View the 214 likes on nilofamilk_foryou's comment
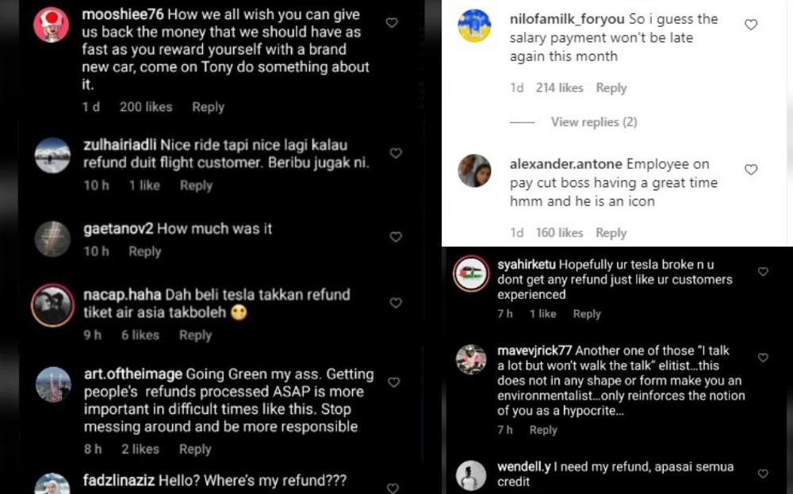793x494 pixels. (x=559, y=88)
